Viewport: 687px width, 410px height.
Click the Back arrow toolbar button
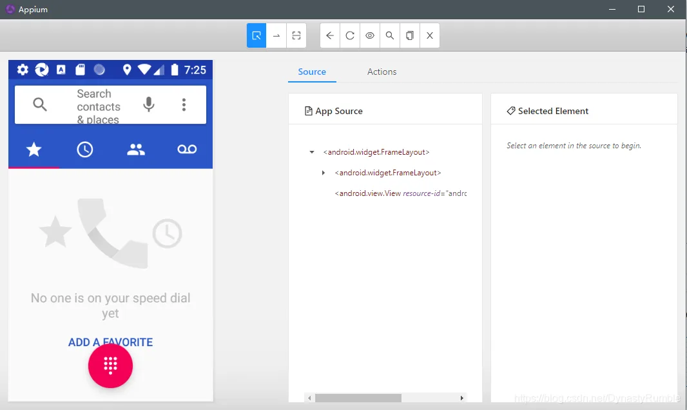[330, 35]
